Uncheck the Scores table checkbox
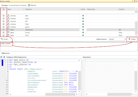Viewport: 138px width, 97px height. coord(4,32)
